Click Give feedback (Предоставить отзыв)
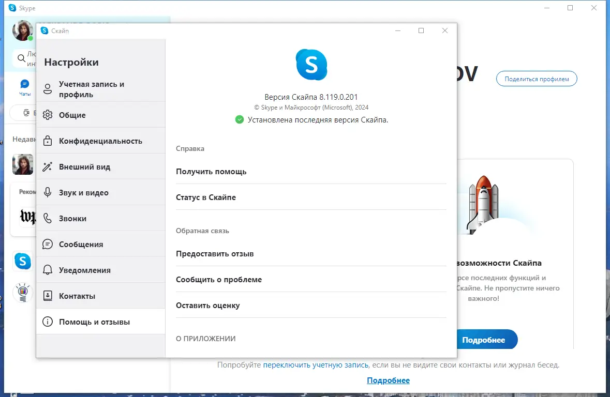Screen dimensions: 610x397 tap(311, 253)
